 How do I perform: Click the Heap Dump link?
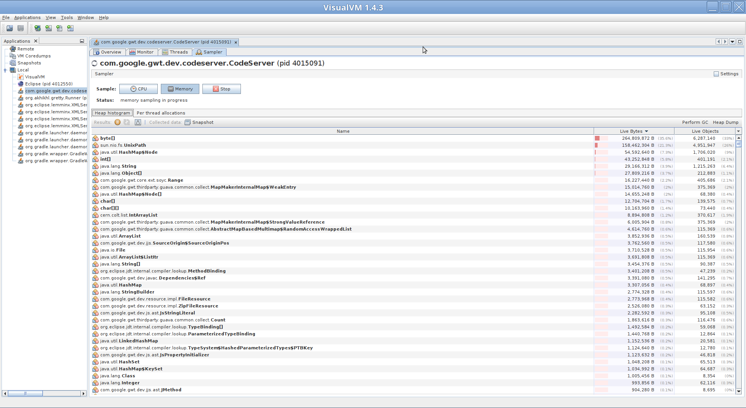(x=725, y=122)
